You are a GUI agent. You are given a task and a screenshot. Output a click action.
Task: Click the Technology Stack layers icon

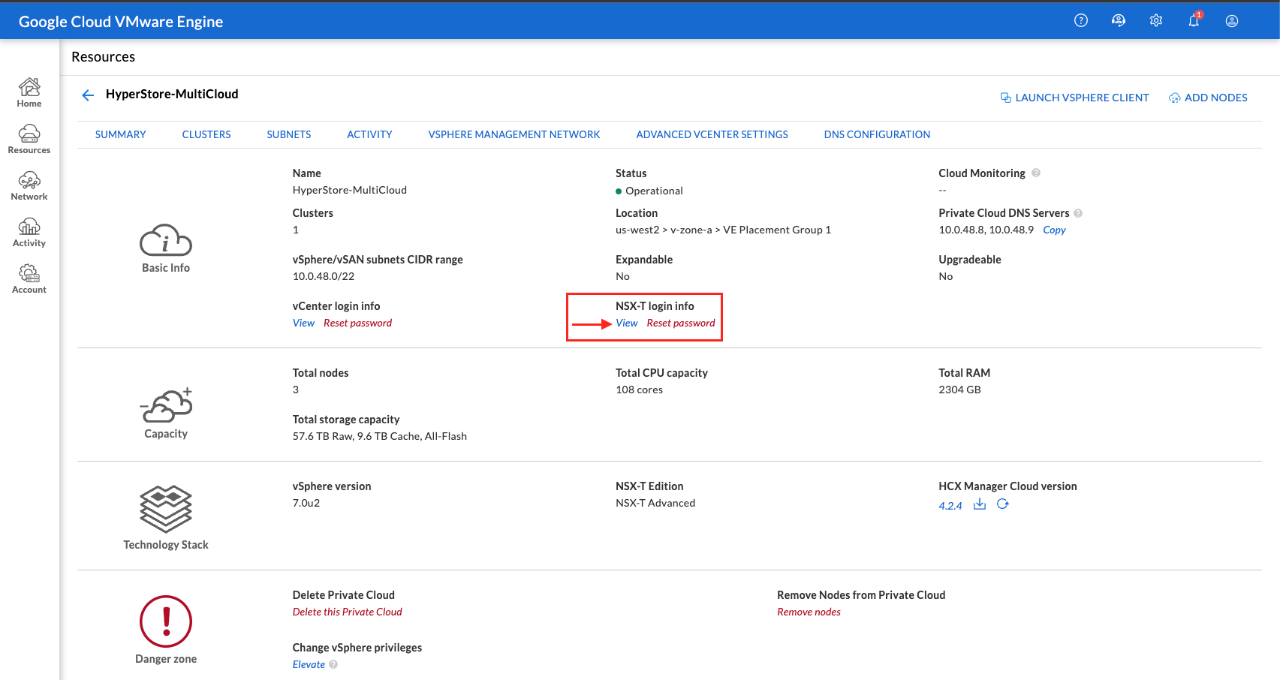pos(166,509)
